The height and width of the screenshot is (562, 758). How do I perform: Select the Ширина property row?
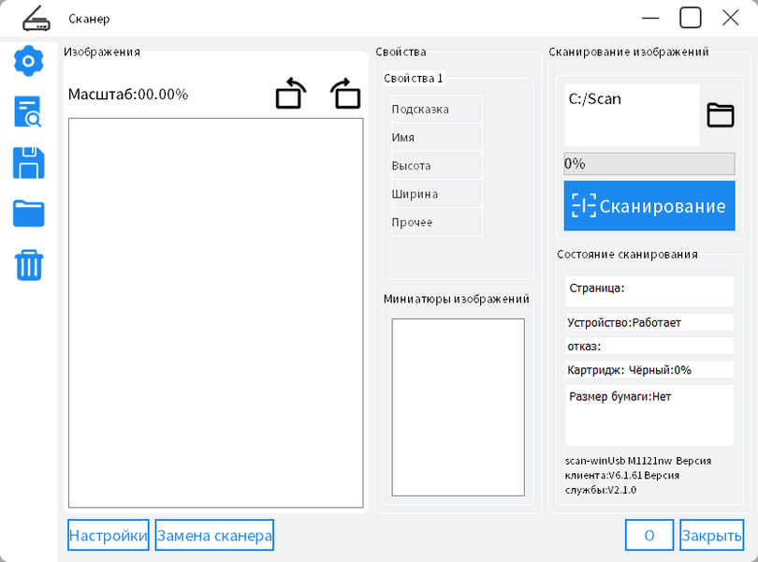tap(437, 194)
